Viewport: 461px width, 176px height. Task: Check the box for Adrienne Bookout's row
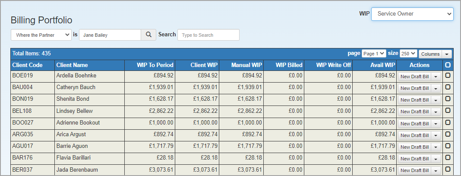point(448,122)
